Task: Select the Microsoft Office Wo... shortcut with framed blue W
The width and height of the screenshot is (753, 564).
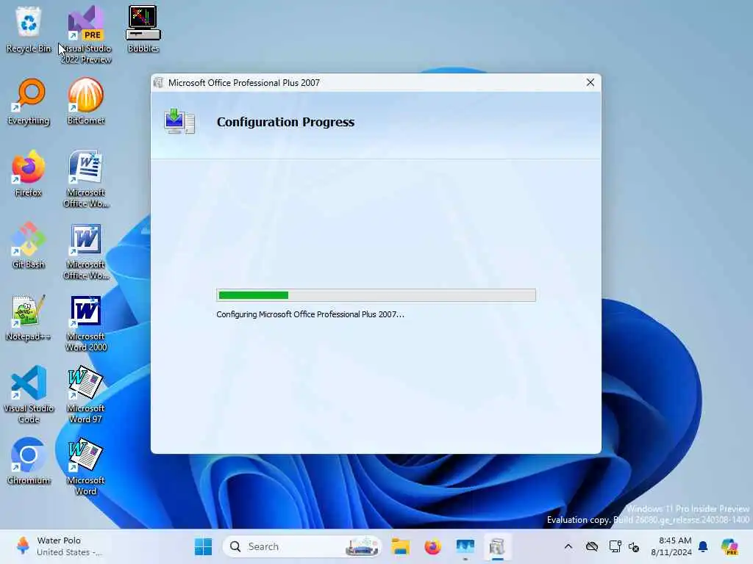Action: tap(86, 250)
